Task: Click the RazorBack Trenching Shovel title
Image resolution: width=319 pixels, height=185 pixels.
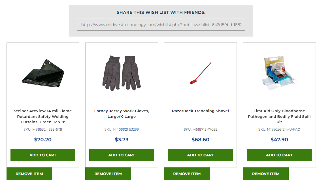Action: tap(200, 111)
